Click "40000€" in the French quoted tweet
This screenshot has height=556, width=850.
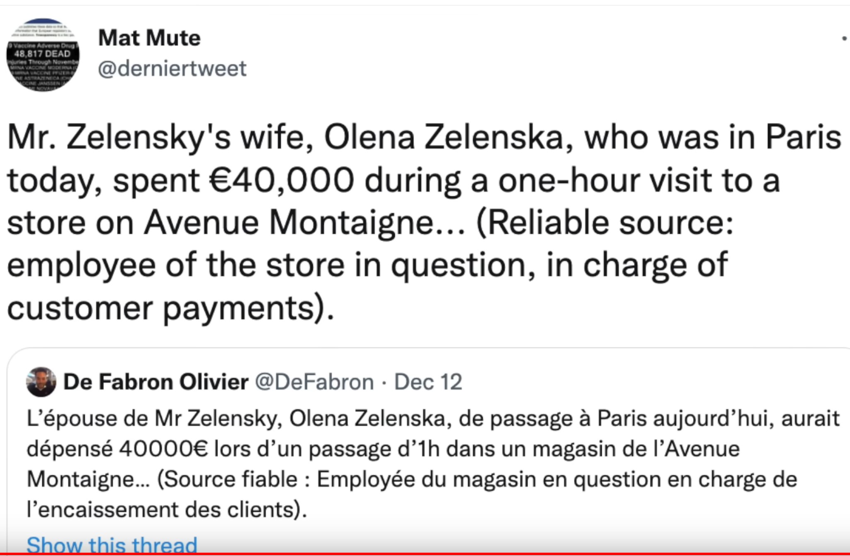coord(163,449)
